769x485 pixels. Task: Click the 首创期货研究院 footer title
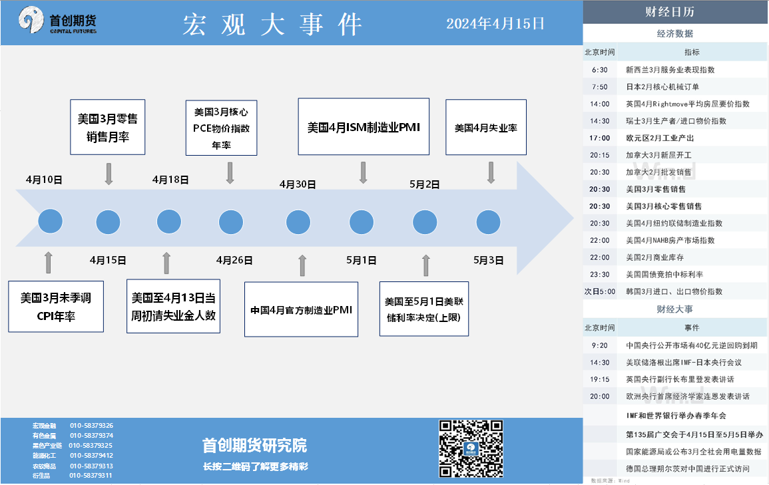[x=254, y=445]
